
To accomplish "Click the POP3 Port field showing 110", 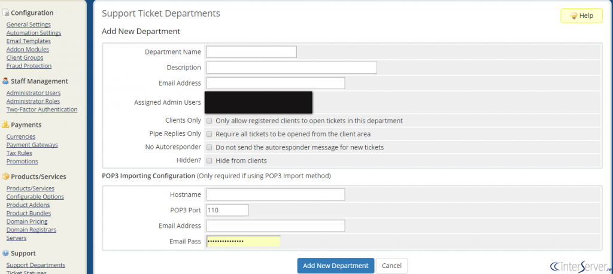I will click(x=227, y=210).
